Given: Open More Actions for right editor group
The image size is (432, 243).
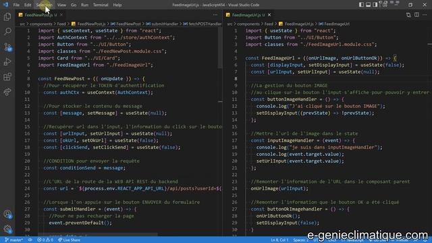Looking at the screenshot, I should click(x=425, y=15).
